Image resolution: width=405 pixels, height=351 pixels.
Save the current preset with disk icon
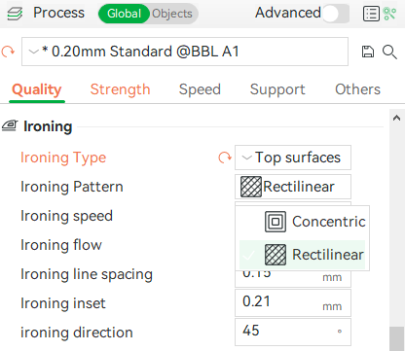(x=368, y=52)
